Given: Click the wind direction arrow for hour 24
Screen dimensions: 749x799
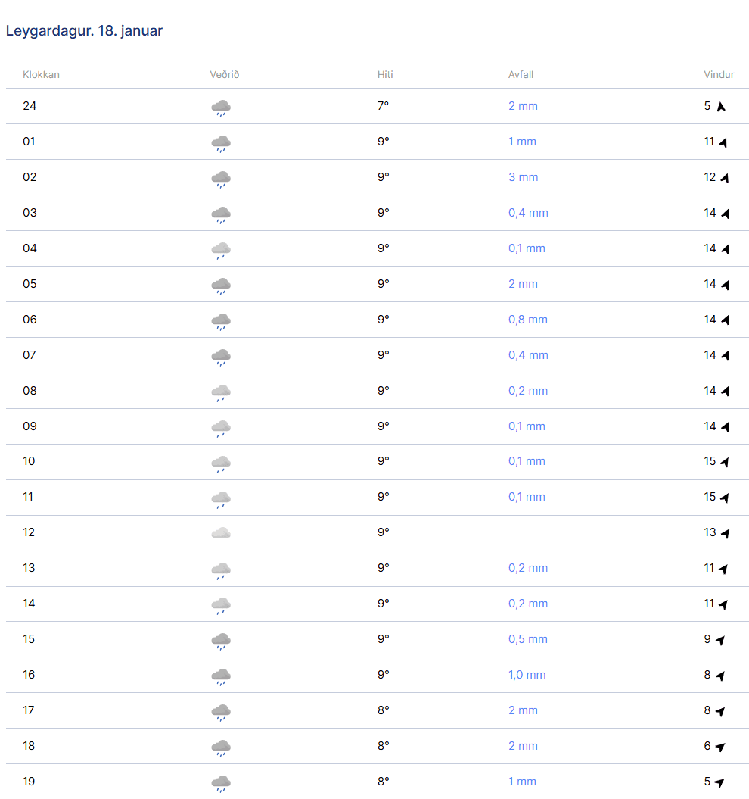Looking at the screenshot, I should click(x=721, y=107).
